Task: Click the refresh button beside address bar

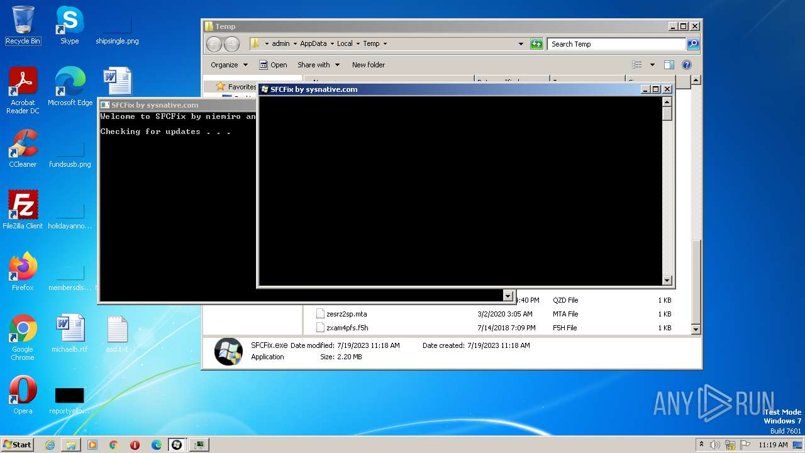Action: pos(536,44)
